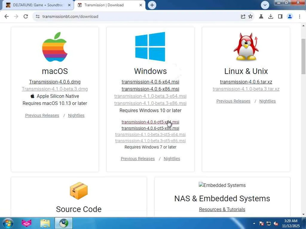Click the scrollbar up arrow
Image resolution: width=306 pixels, height=229 pixels.
point(304,26)
